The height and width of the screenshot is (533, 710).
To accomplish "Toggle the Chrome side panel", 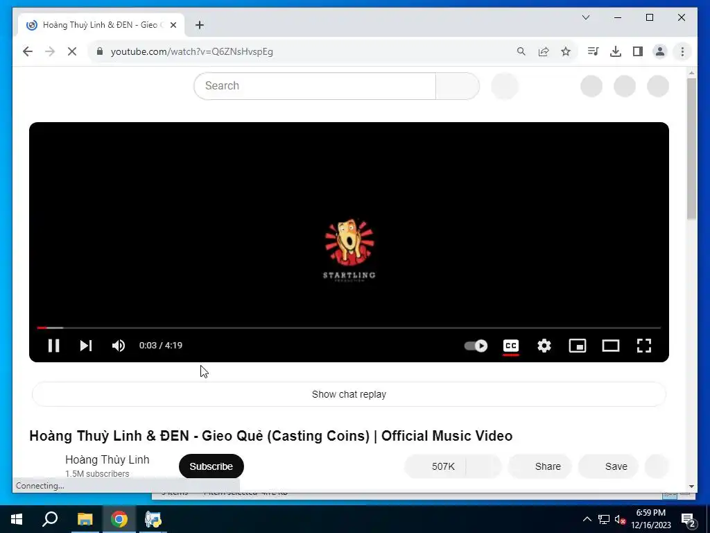I will (638, 51).
